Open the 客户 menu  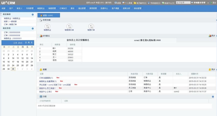(11, 8)
